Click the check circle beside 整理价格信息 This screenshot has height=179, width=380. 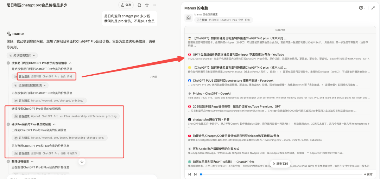pyautogui.click(x=8, y=161)
